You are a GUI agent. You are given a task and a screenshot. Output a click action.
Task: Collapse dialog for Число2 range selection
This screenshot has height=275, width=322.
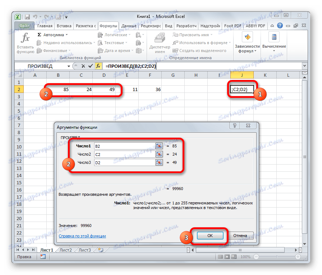[x=159, y=154]
